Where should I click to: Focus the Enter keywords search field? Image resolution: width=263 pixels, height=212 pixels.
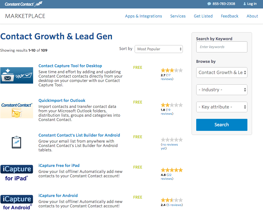click(x=222, y=47)
